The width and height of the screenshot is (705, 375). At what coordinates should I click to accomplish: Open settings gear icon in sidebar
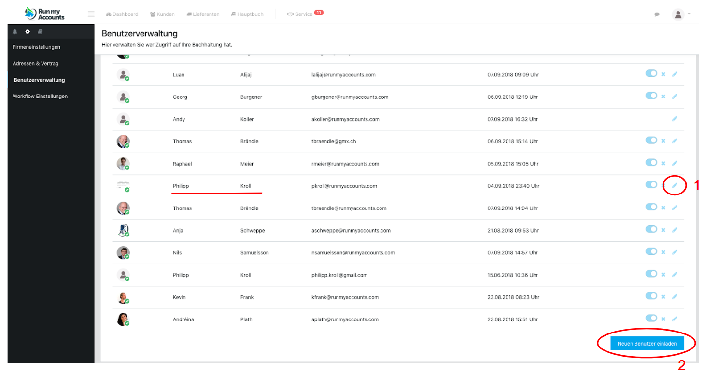click(28, 32)
